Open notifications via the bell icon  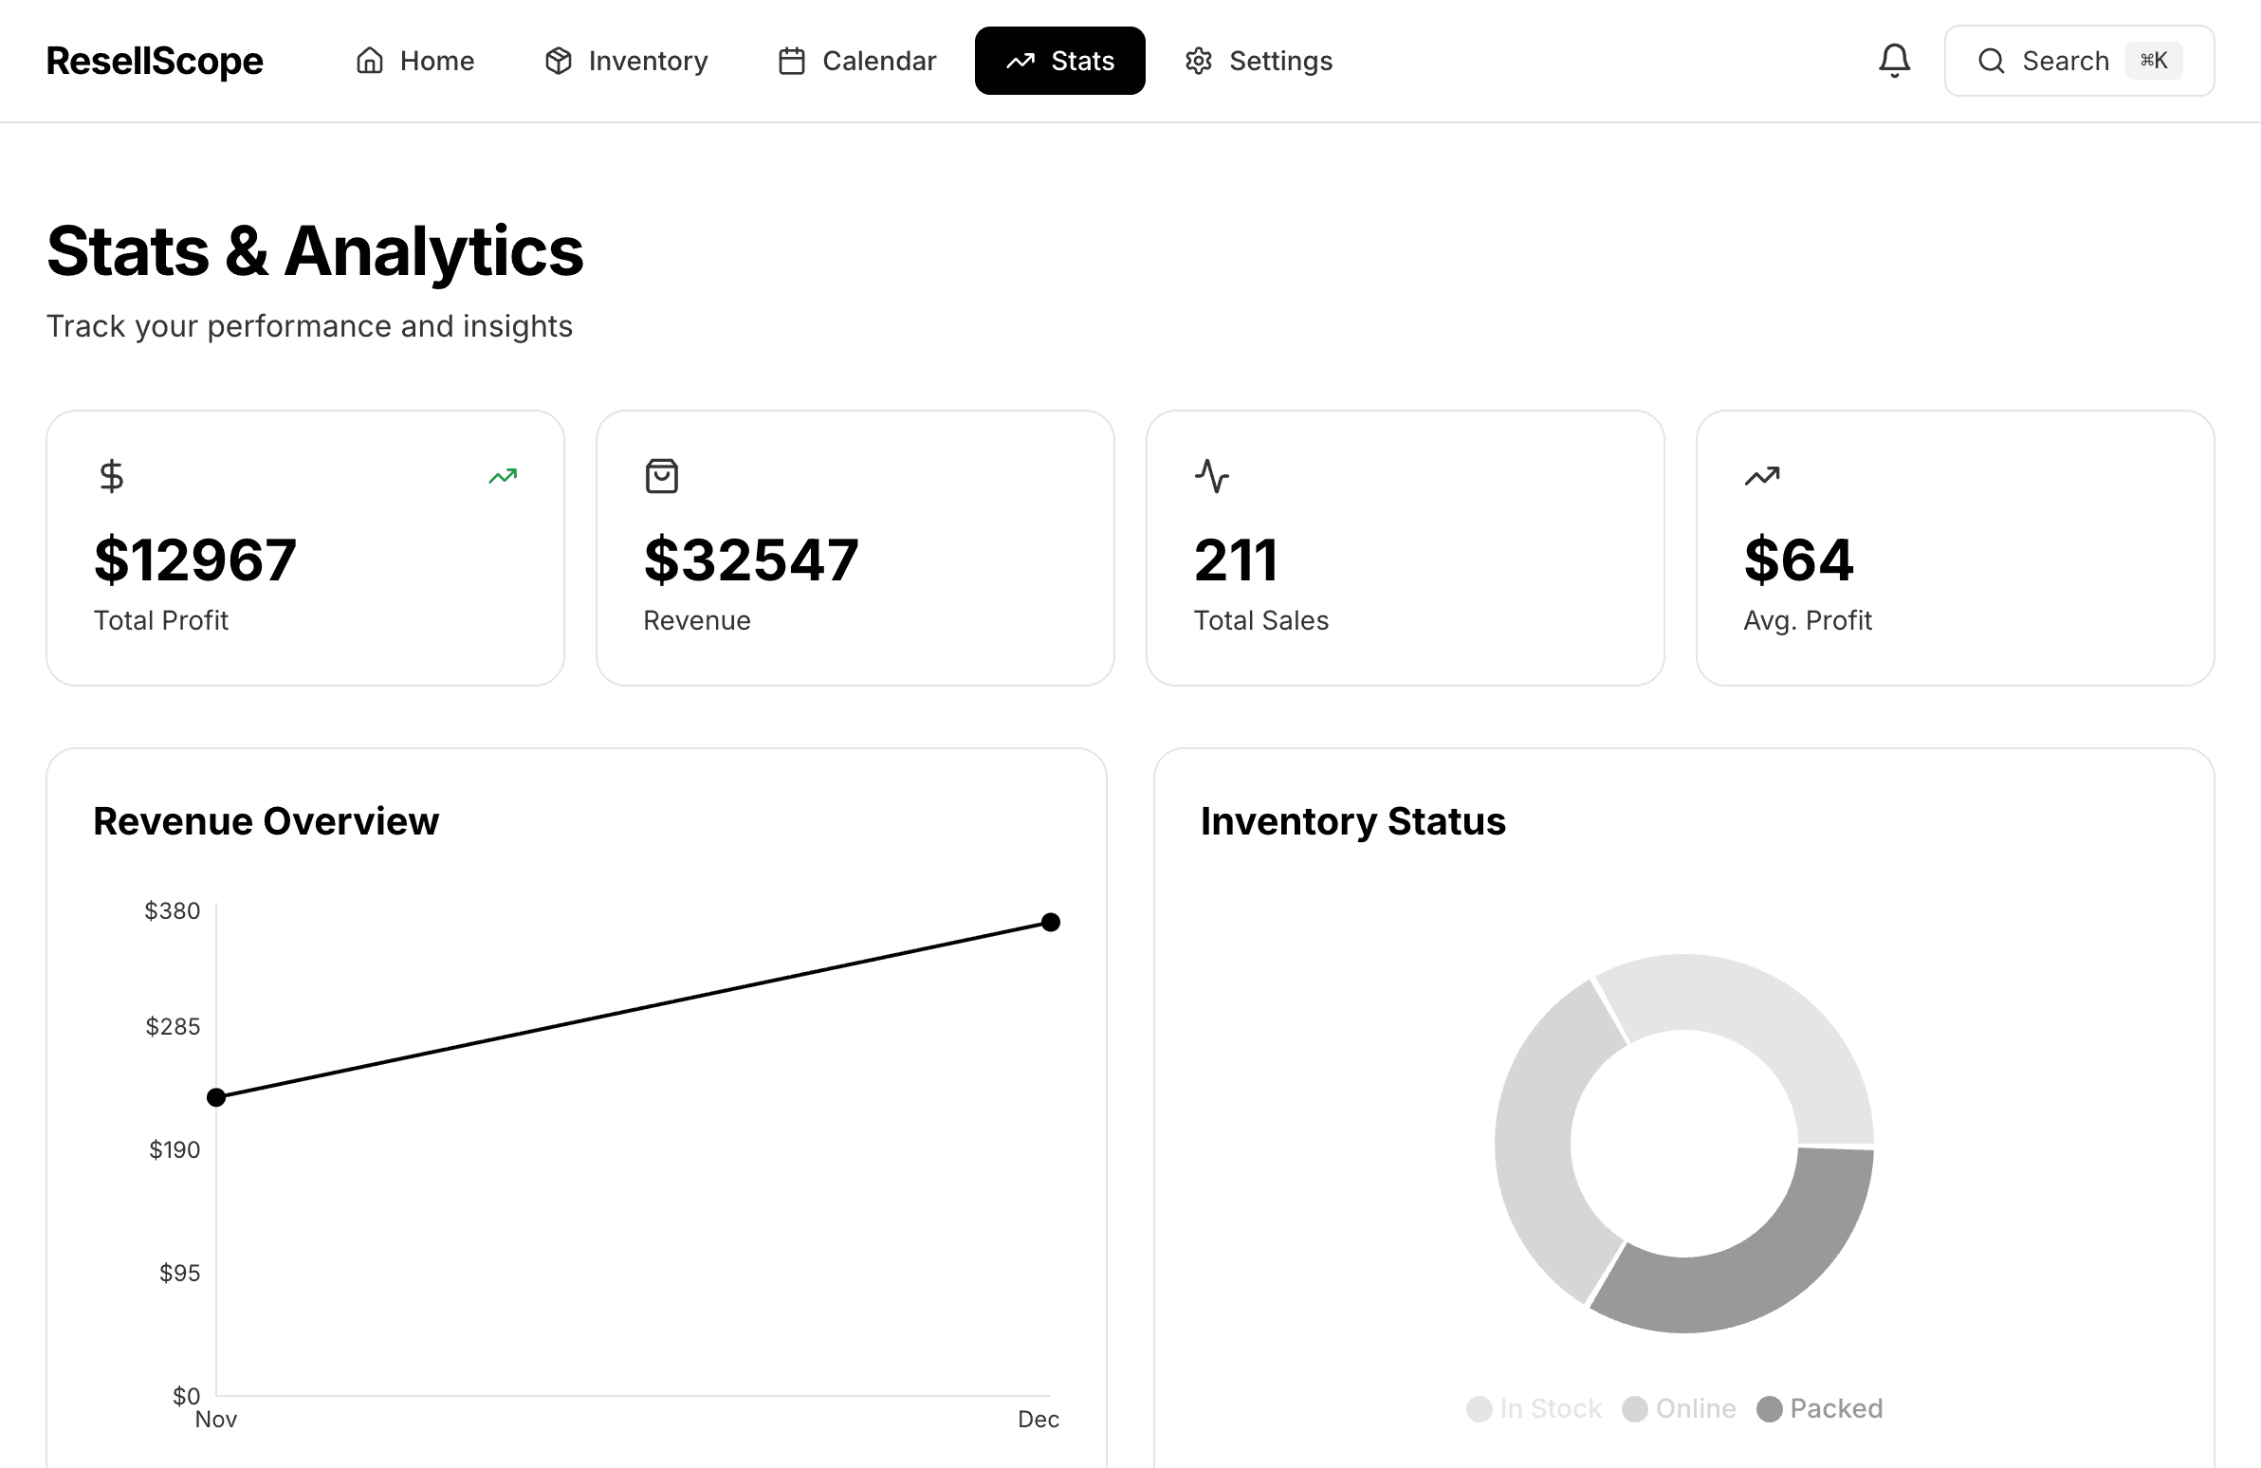1894,60
